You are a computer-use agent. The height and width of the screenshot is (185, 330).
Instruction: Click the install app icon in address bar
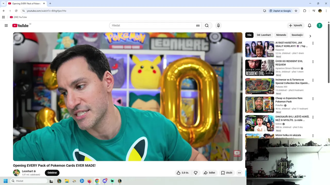tap(265, 11)
